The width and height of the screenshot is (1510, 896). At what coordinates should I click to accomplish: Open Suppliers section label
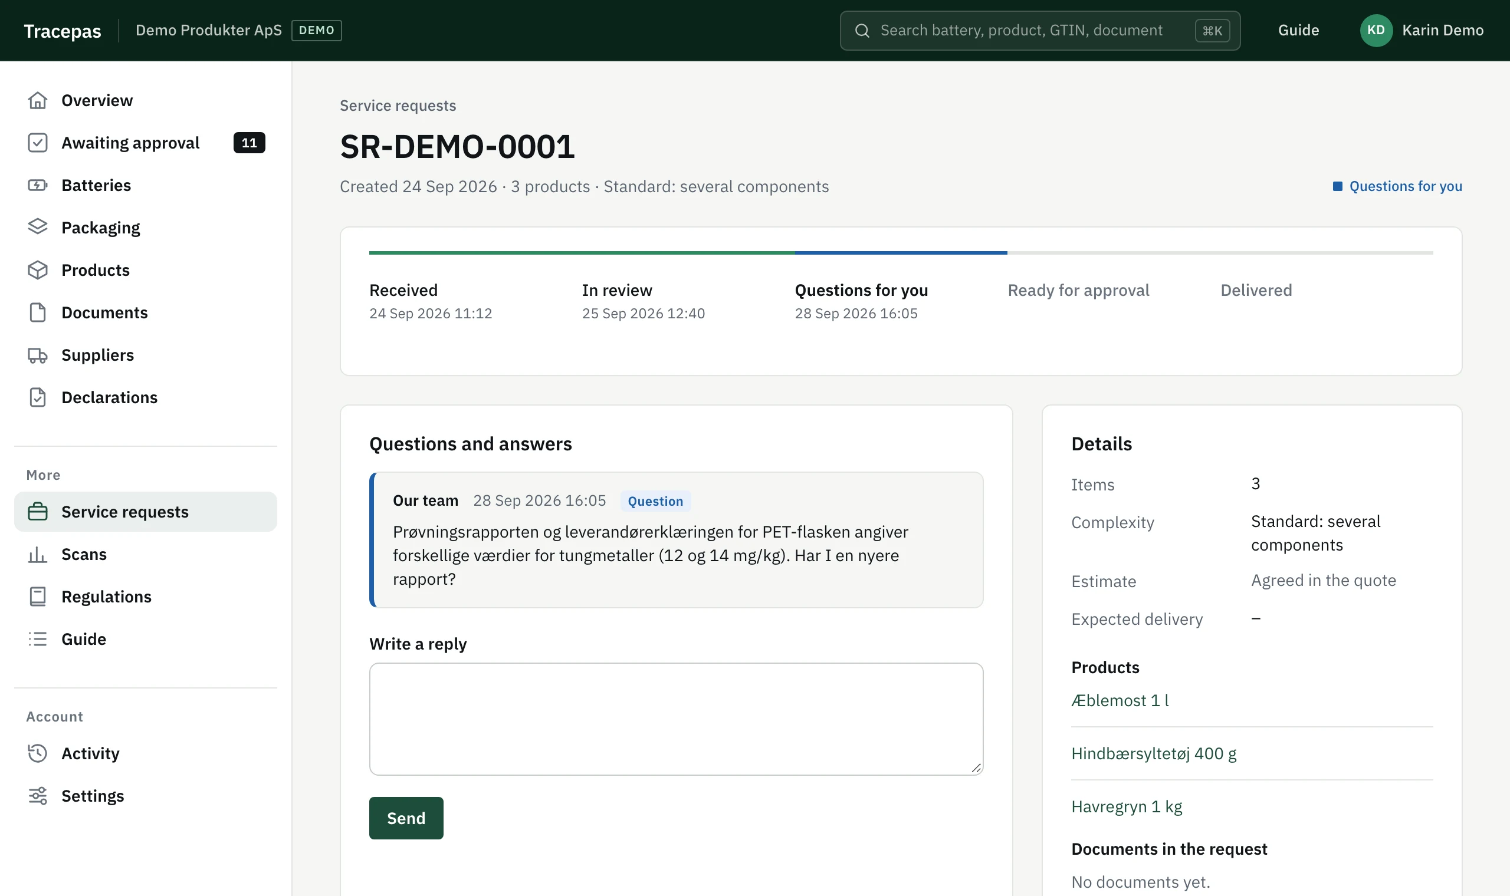tap(98, 355)
